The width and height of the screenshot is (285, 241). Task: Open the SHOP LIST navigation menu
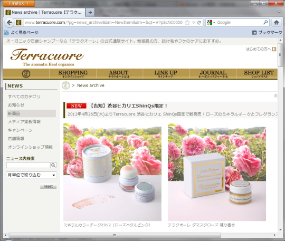pyautogui.click(x=259, y=74)
